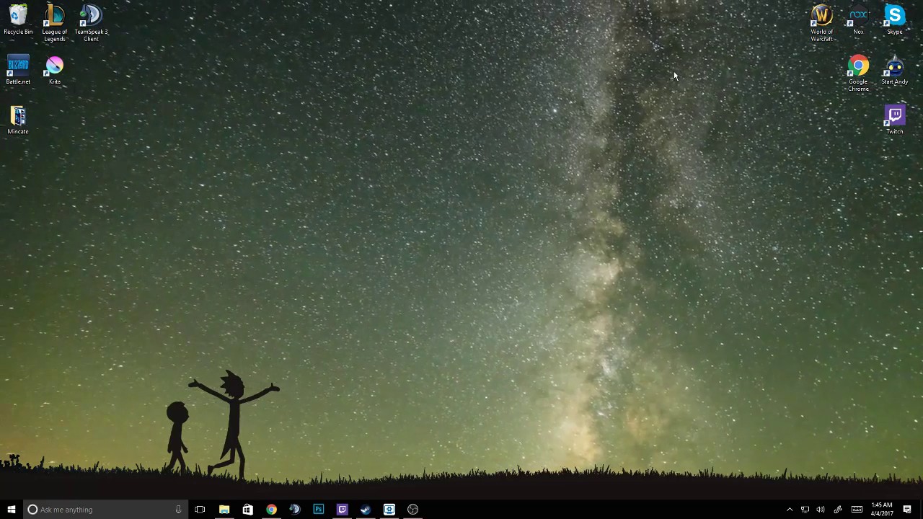Open the Twitch desktop shortcut
This screenshot has height=519, width=923.
894,120
